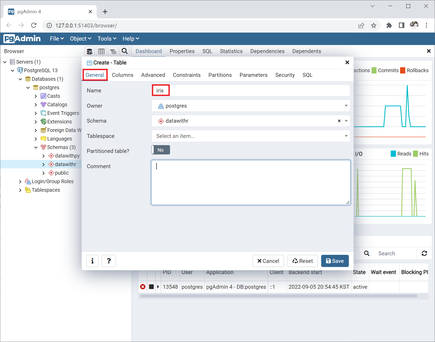Viewport: 435px width, 342px height.
Task: Click the Extensions node icon
Action: tap(43, 122)
